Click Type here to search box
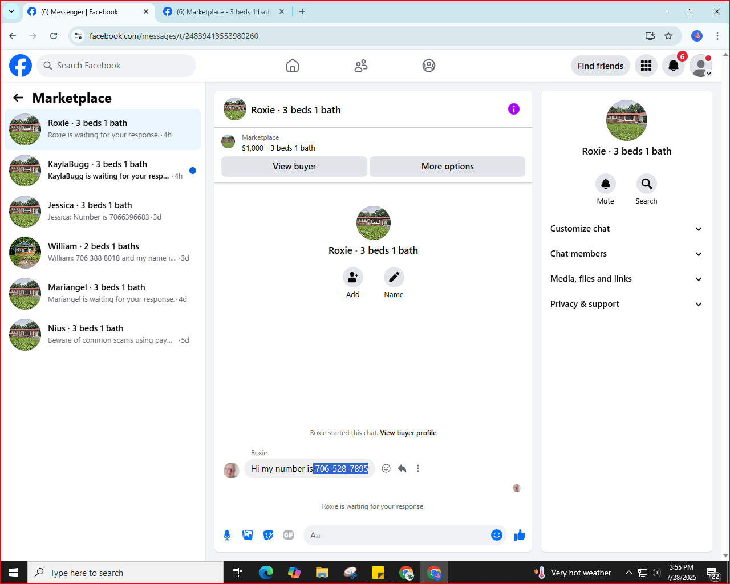 [125, 573]
